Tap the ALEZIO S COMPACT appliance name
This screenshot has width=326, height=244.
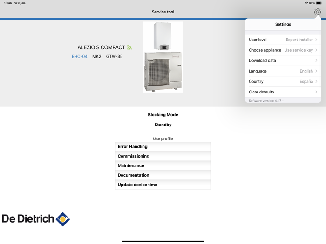tap(101, 47)
